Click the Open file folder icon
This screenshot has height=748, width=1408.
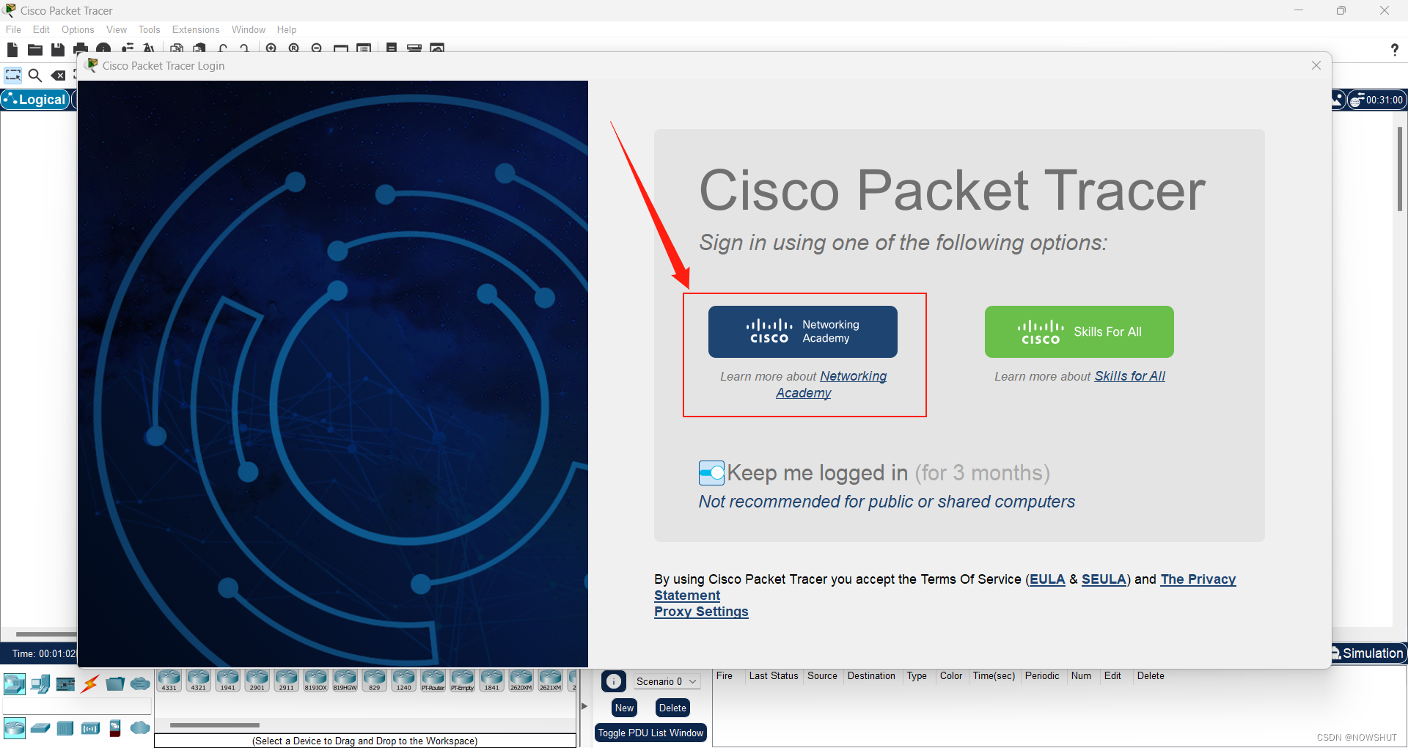coord(34,49)
